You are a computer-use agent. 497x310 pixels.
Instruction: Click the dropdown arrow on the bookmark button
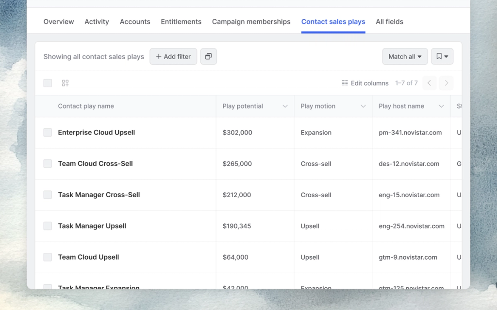pyautogui.click(x=446, y=56)
